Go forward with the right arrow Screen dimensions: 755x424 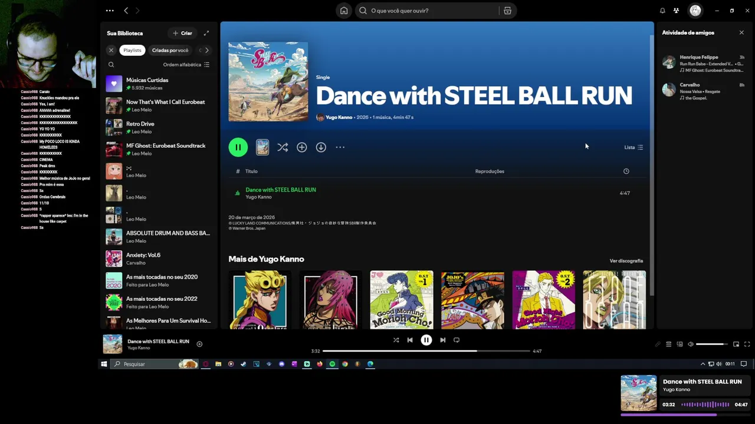[137, 11]
